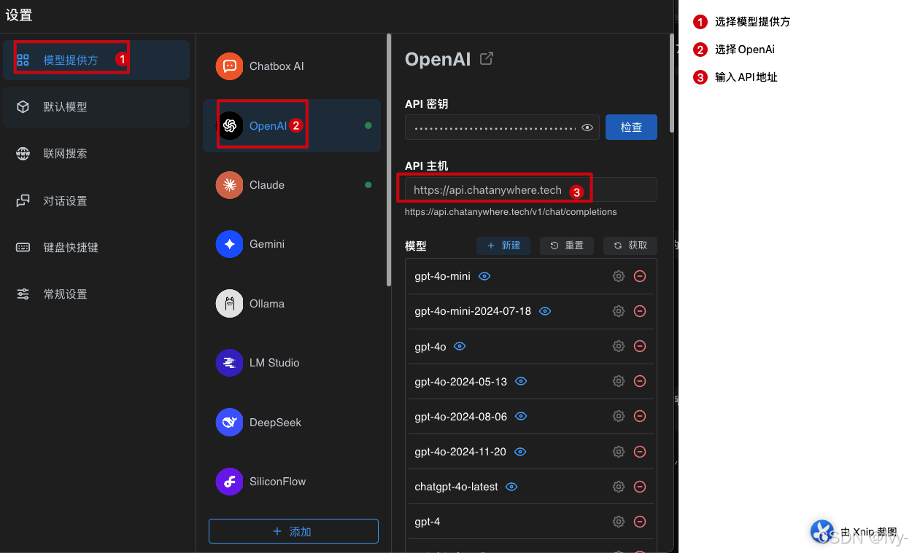This screenshot has height=553, width=912.
Task: Open settings gear for gpt-4o-mini
Action: 619,276
